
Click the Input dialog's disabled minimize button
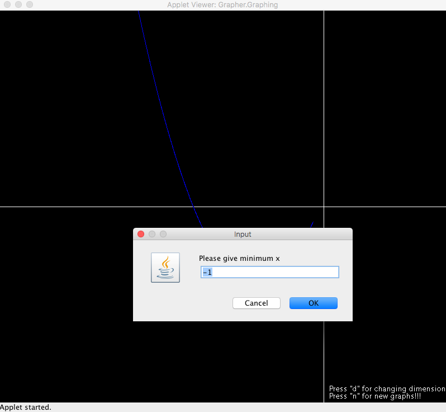click(x=152, y=234)
